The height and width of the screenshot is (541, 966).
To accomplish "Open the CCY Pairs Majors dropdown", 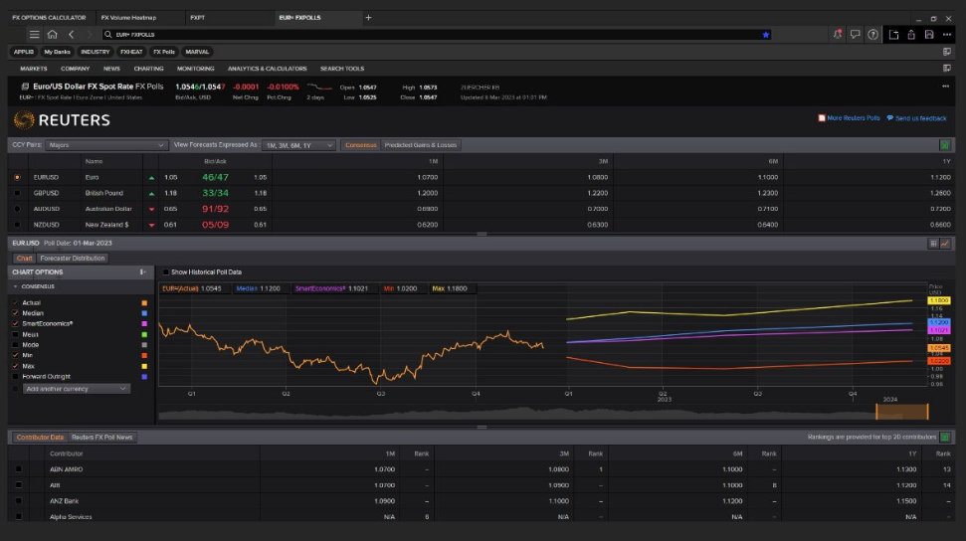I will (105, 145).
